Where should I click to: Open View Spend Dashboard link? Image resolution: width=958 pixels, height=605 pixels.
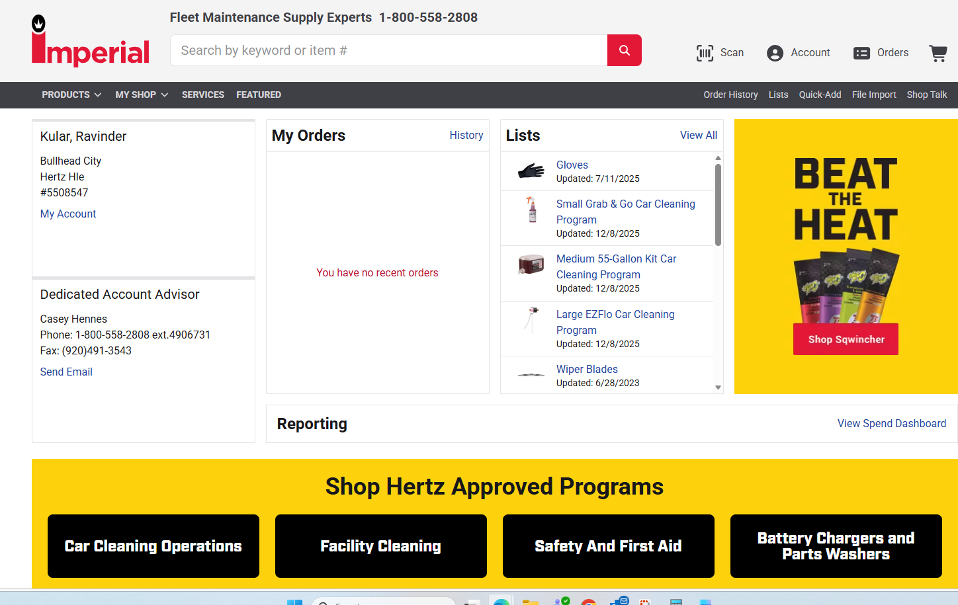(x=892, y=423)
